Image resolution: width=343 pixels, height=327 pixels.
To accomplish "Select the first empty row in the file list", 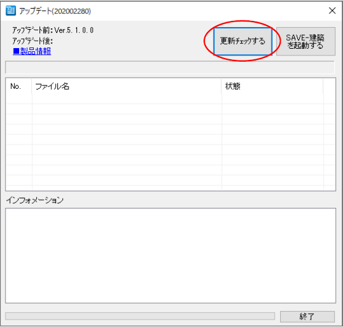I will point(170,99).
